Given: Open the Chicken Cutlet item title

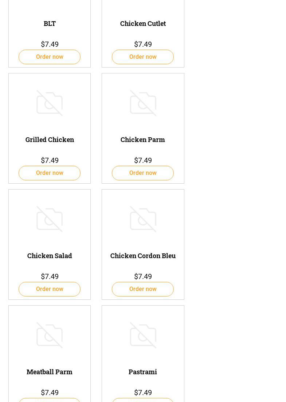Looking at the screenshot, I should tap(143, 23).
